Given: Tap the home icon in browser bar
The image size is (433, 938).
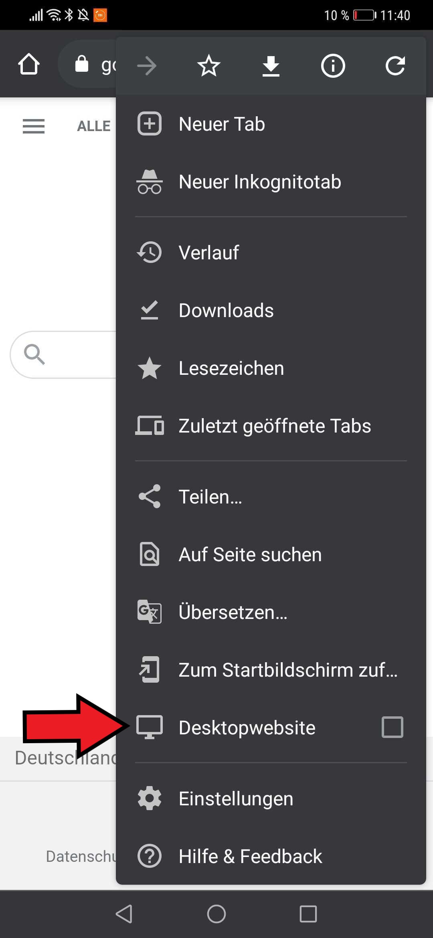Looking at the screenshot, I should tap(29, 64).
